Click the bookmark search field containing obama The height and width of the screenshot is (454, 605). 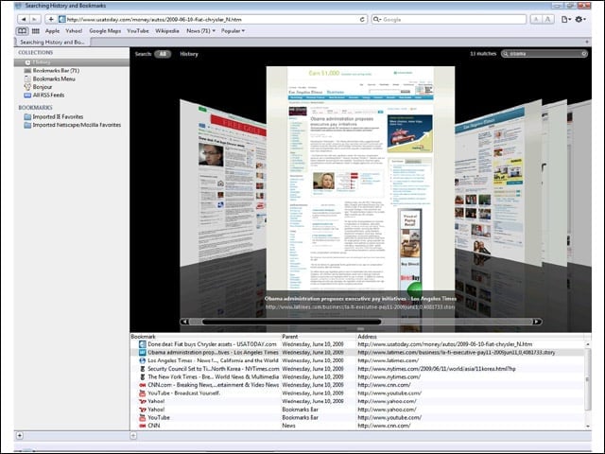pyautogui.click(x=544, y=54)
